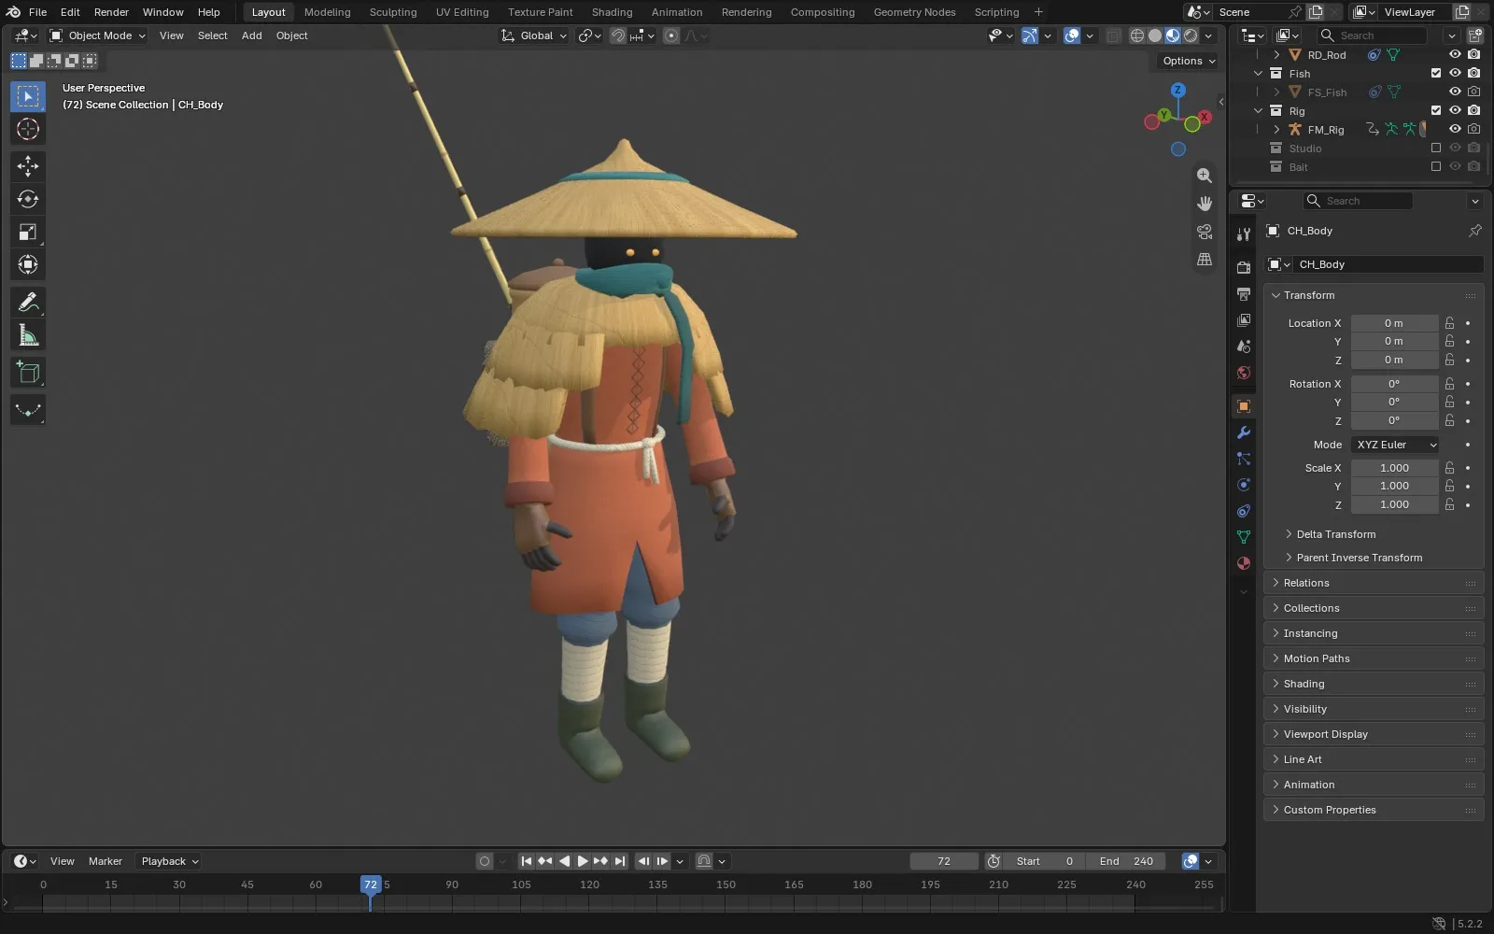Open the Global orientation dropdown
Viewport: 1494px width, 934px height.
coord(534,35)
